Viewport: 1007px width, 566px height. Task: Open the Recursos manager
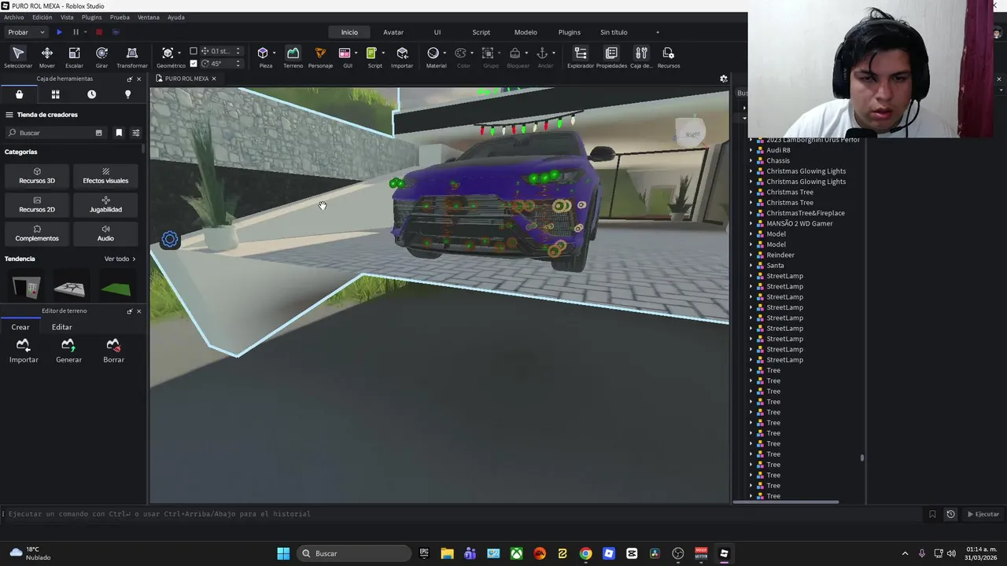(x=669, y=57)
